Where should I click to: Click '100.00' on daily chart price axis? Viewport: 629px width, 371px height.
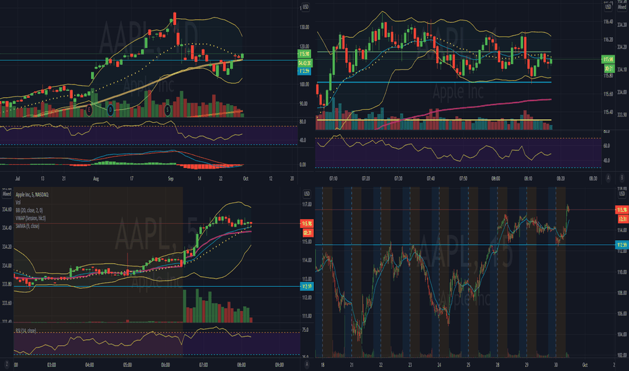tap(304, 84)
